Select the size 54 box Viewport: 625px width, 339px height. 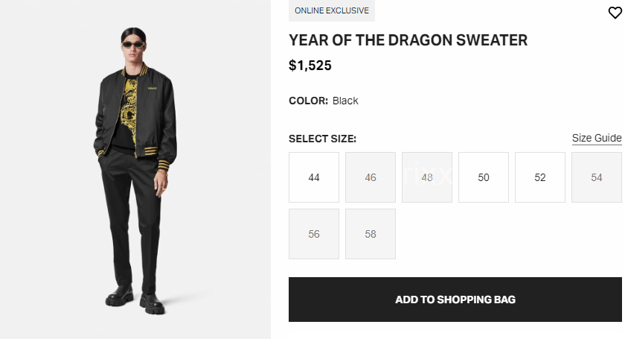click(x=597, y=177)
